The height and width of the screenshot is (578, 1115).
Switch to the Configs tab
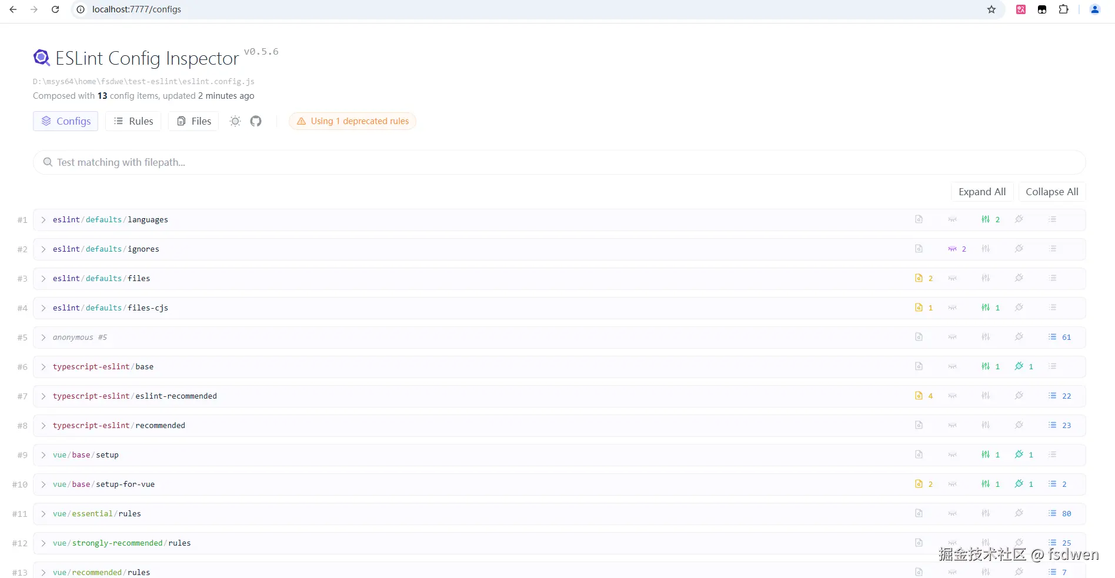coord(66,121)
